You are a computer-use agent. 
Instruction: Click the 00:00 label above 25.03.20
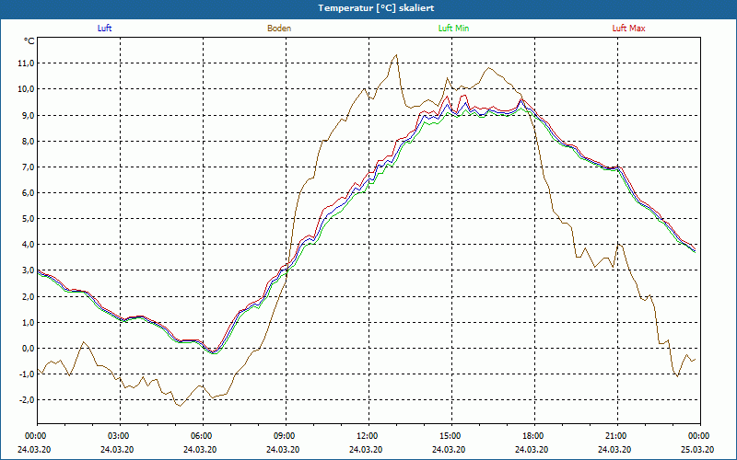[x=697, y=436]
